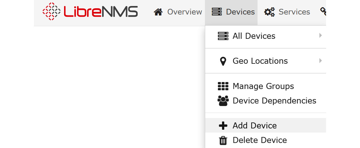
Task: Select the Add Device menu entry text
Action: [x=255, y=126]
